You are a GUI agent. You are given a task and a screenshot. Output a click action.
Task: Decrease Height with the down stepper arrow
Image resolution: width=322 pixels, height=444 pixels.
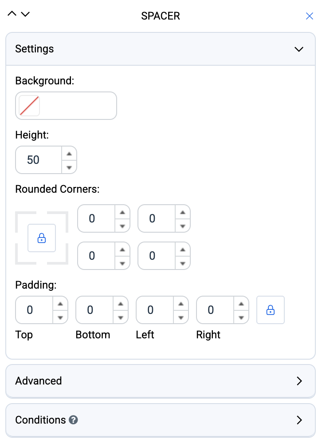click(x=69, y=167)
